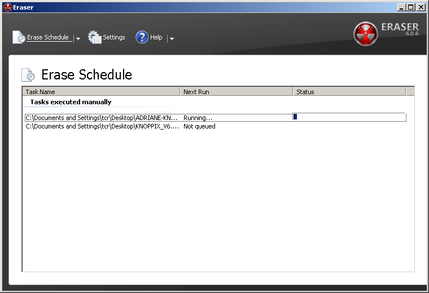Screen dimensions: 429x293
Task: Sort by the Status column header
Action: coord(349,92)
